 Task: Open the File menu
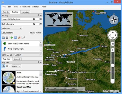[x=4, y=7]
